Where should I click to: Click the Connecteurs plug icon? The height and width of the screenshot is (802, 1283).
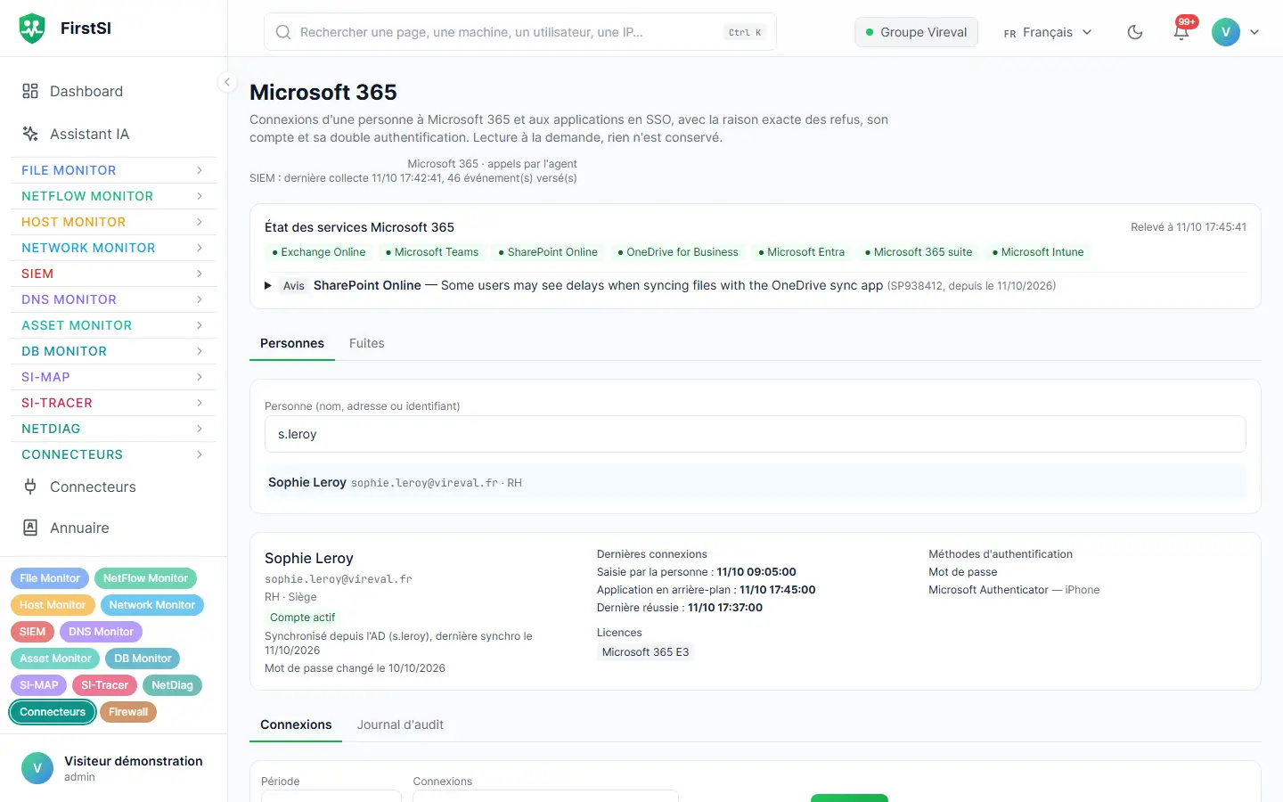coord(30,487)
